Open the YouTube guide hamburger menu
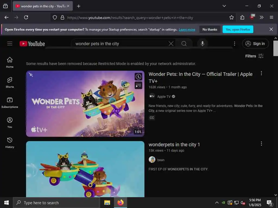The width and height of the screenshot is (278, 208). click(x=10, y=44)
